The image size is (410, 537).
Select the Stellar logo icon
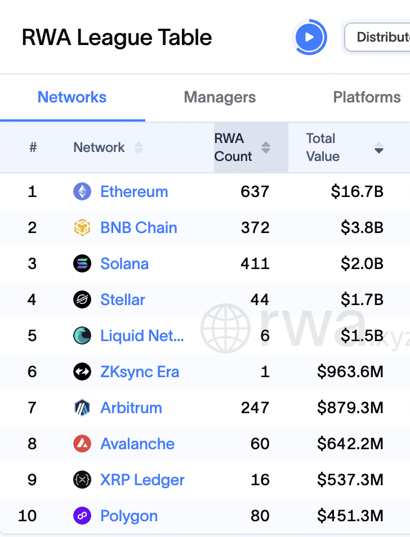point(82,299)
